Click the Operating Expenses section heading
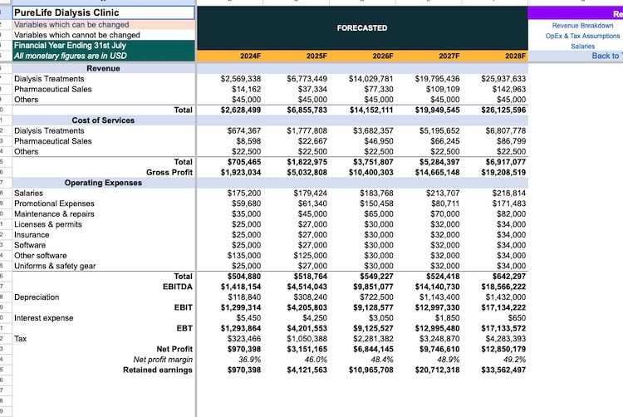This screenshot has width=623, height=417. tap(103, 183)
